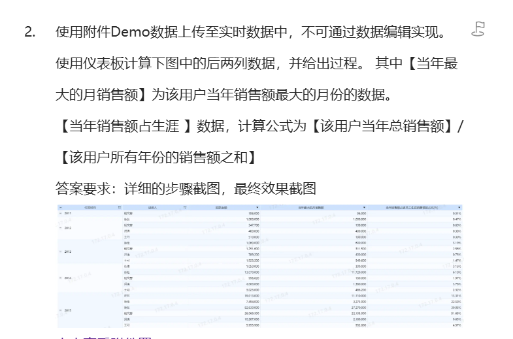Screen dimensions: 513x339
Task: Click the question number 2.
Action: [30, 32]
